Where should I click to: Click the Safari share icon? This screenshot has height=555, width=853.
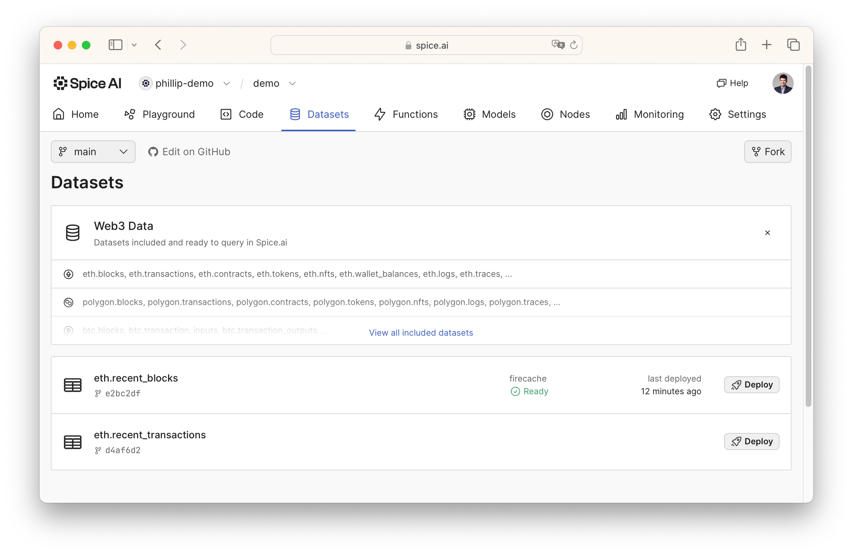(x=740, y=45)
